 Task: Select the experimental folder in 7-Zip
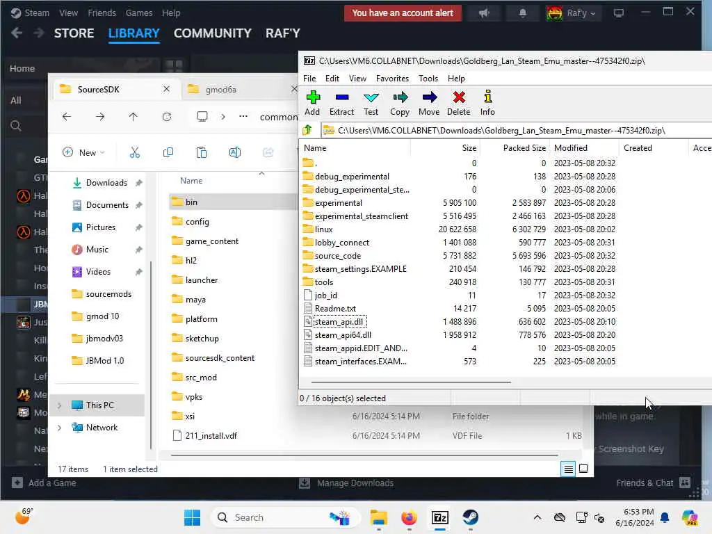(339, 203)
